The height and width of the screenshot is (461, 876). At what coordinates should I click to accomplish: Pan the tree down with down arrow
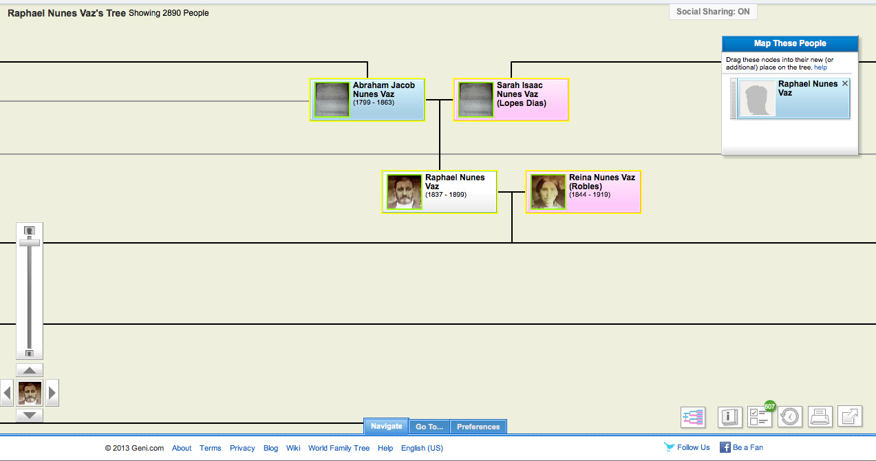point(29,415)
